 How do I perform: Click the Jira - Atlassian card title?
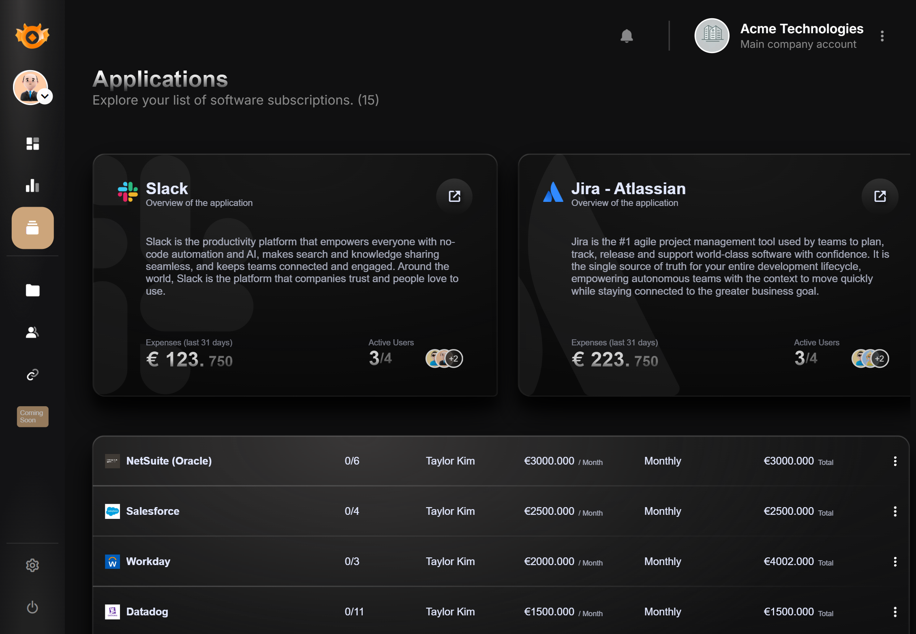[629, 188]
